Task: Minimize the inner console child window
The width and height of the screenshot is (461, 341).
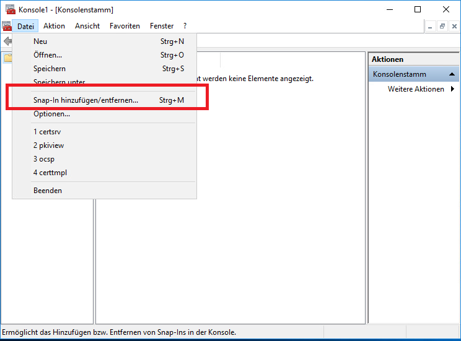Action: [x=431, y=26]
